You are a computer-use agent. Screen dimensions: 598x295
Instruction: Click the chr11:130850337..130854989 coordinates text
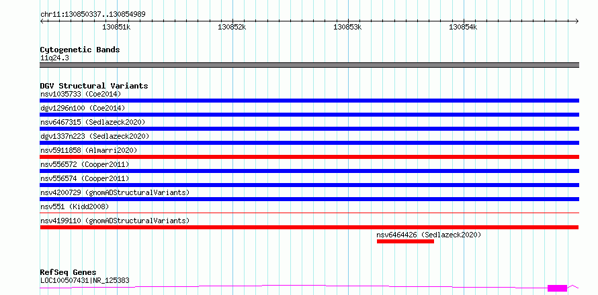point(93,14)
